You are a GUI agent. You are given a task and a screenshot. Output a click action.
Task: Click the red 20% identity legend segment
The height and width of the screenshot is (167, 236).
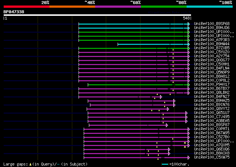pos(27,7)
